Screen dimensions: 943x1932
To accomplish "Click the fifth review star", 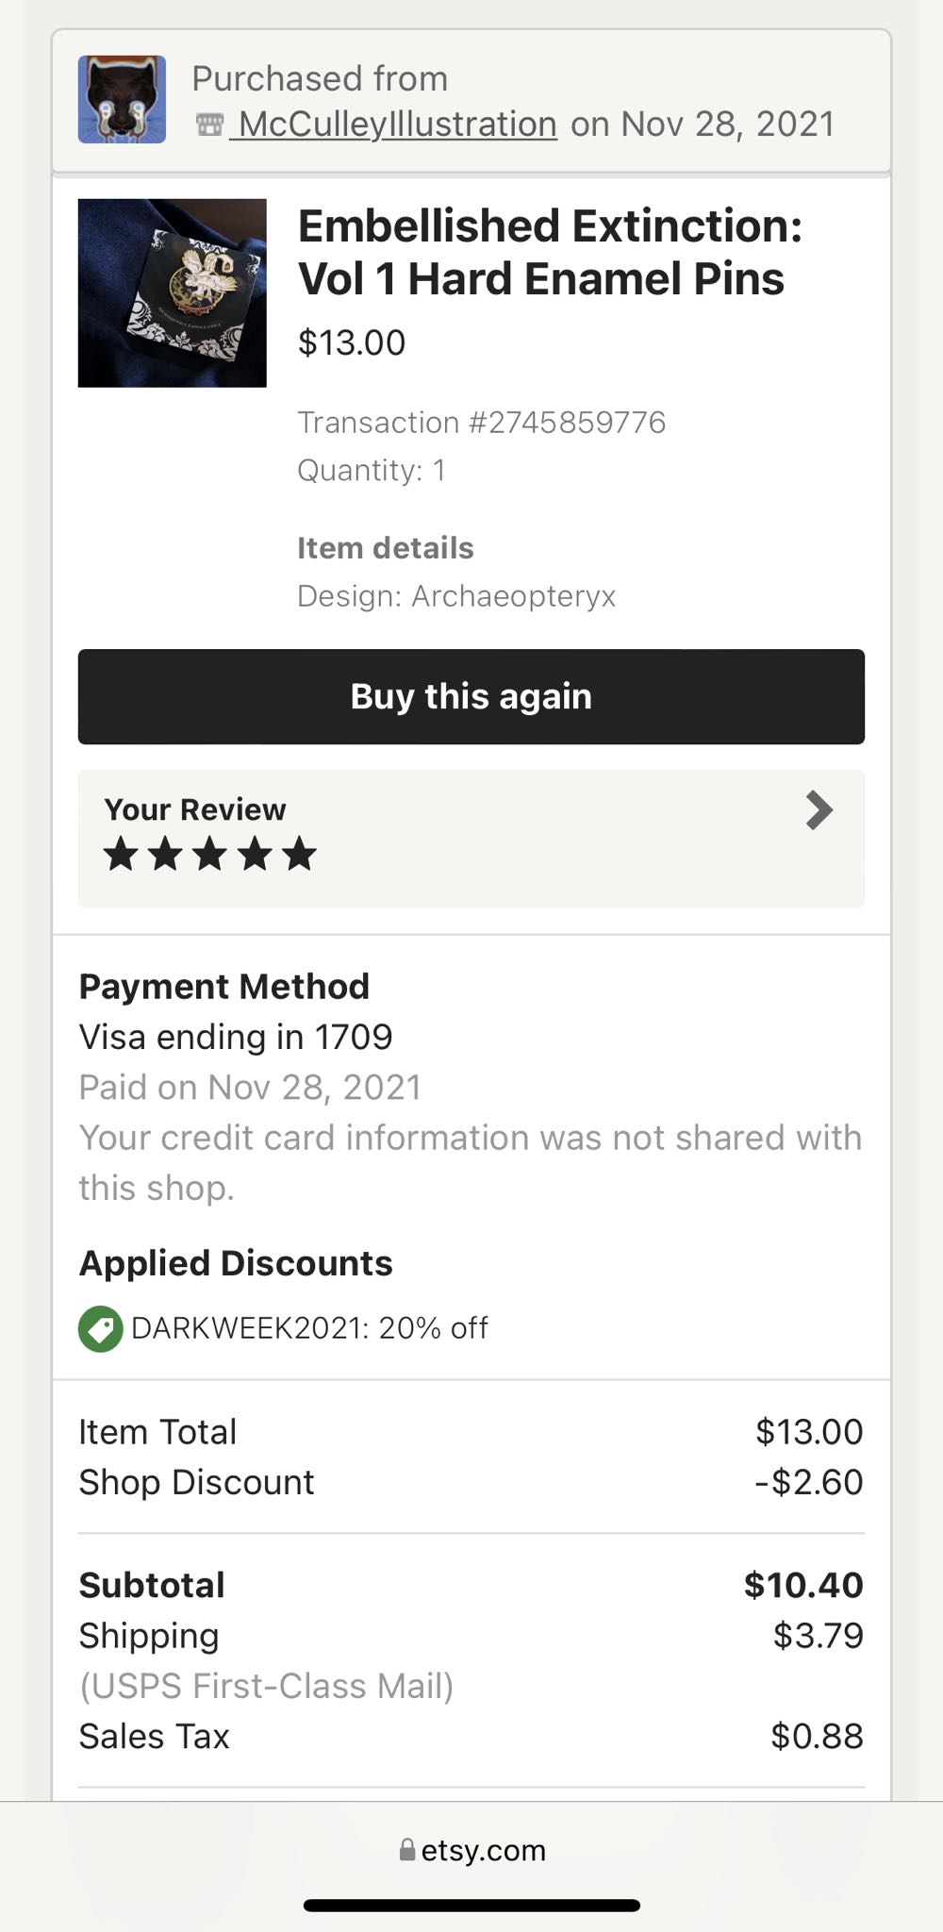I will (x=299, y=855).
